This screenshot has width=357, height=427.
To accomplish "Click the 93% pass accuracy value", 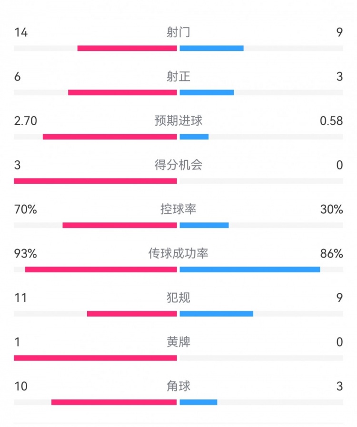I will pyautogui.click(x=25, y=254).
